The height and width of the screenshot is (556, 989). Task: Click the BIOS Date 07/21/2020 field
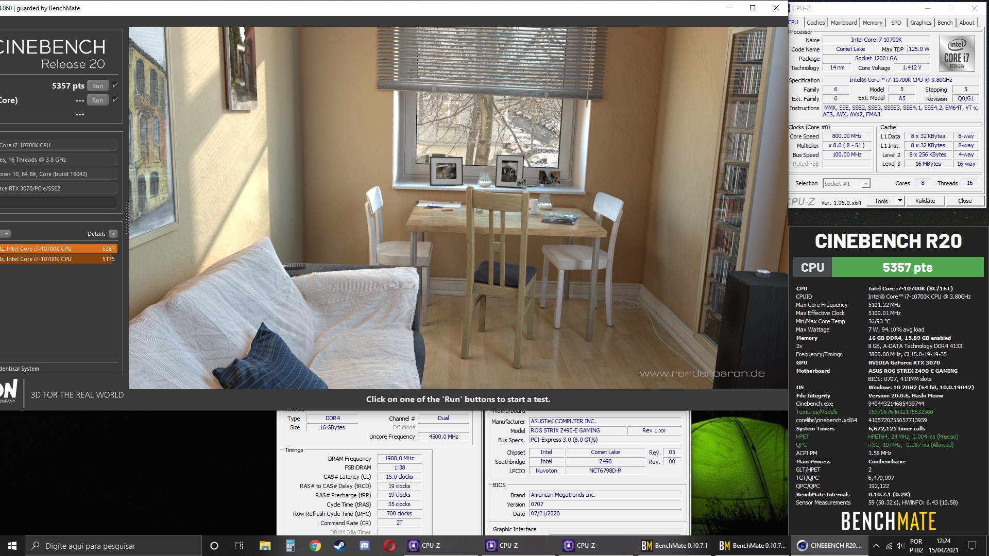point(605,513)
